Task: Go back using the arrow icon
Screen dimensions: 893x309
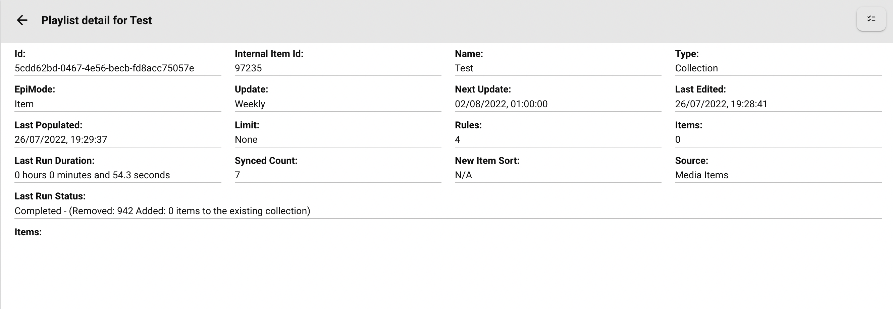Action: coord(22,20)
